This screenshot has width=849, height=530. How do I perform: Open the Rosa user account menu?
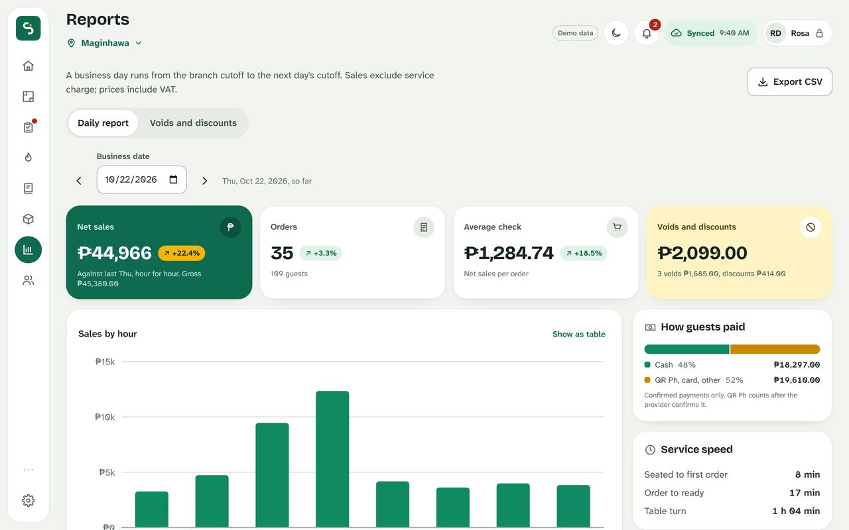(x=797, y=33)
